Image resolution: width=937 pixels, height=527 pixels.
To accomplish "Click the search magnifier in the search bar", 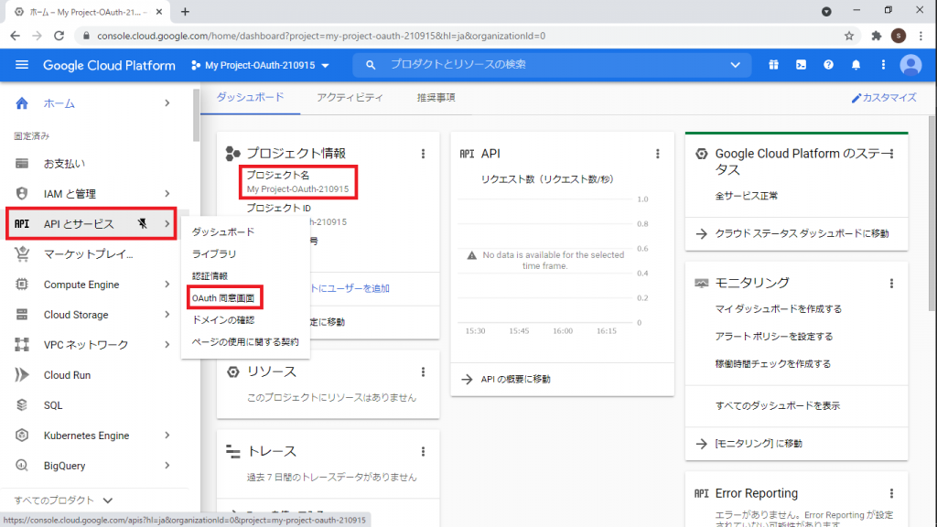I will click(x=369, y=65).
